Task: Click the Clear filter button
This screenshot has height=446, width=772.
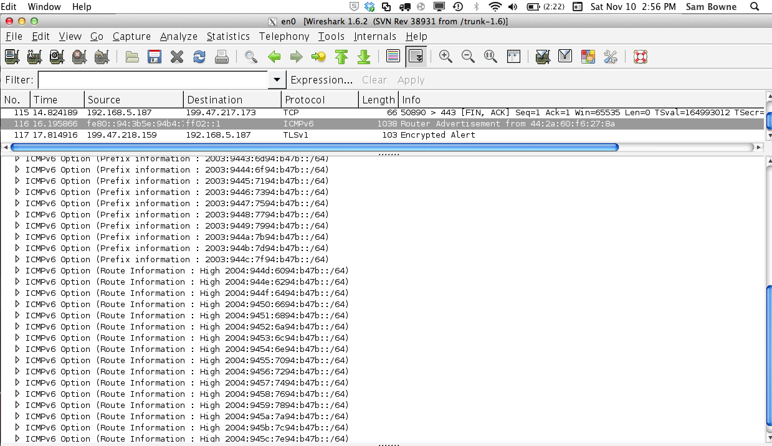Action: point(374,80)
